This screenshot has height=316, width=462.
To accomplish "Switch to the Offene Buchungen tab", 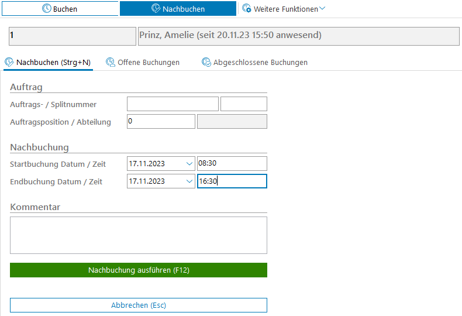I will (x=149, y=62).
